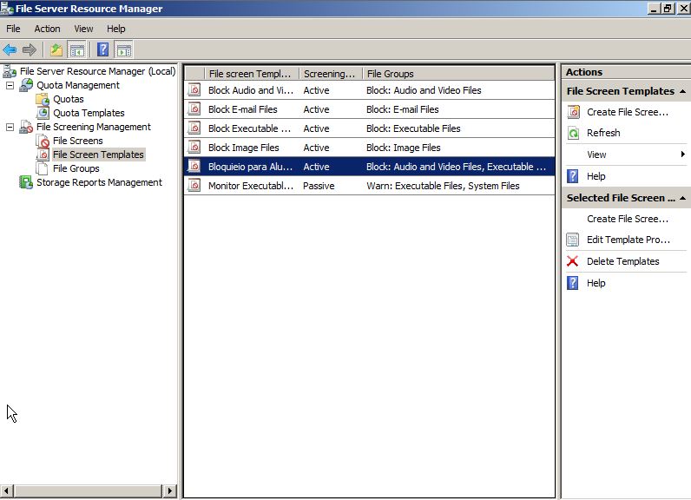The height and width of the screenshot is (500, 691).
Task: Click the Edit Template Properties icon
Action: coord(572,240)
